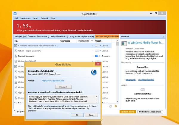
Task: Switch to the Programok szolgáltatásai (6) tab
Action: [82, 37]
